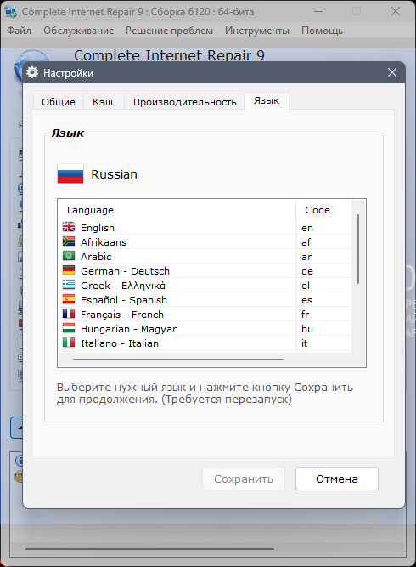
Task: Click the Language column header
Action: click(177, 210)
